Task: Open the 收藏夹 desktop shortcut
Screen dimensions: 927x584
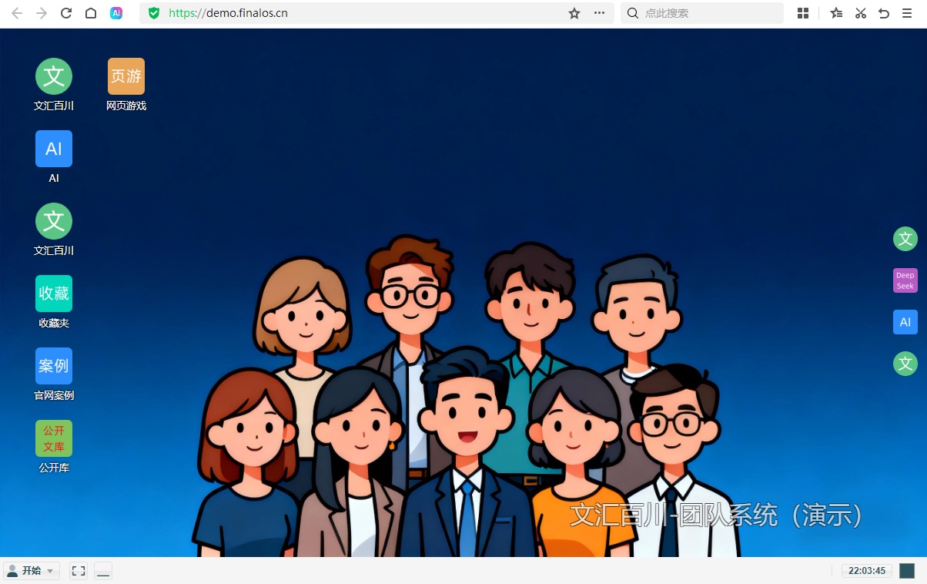Action: [54, 294]
